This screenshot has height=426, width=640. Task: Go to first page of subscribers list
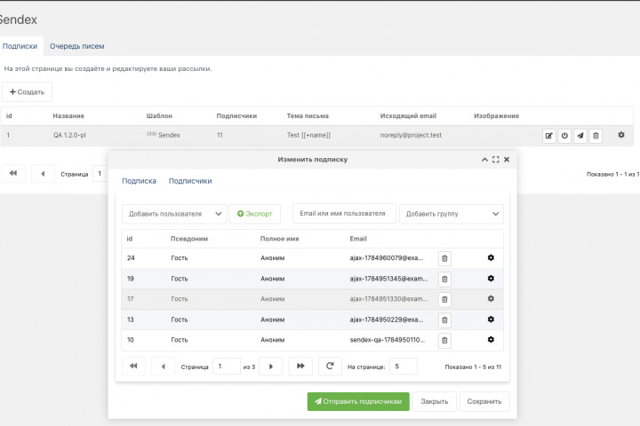coord(133,366)
